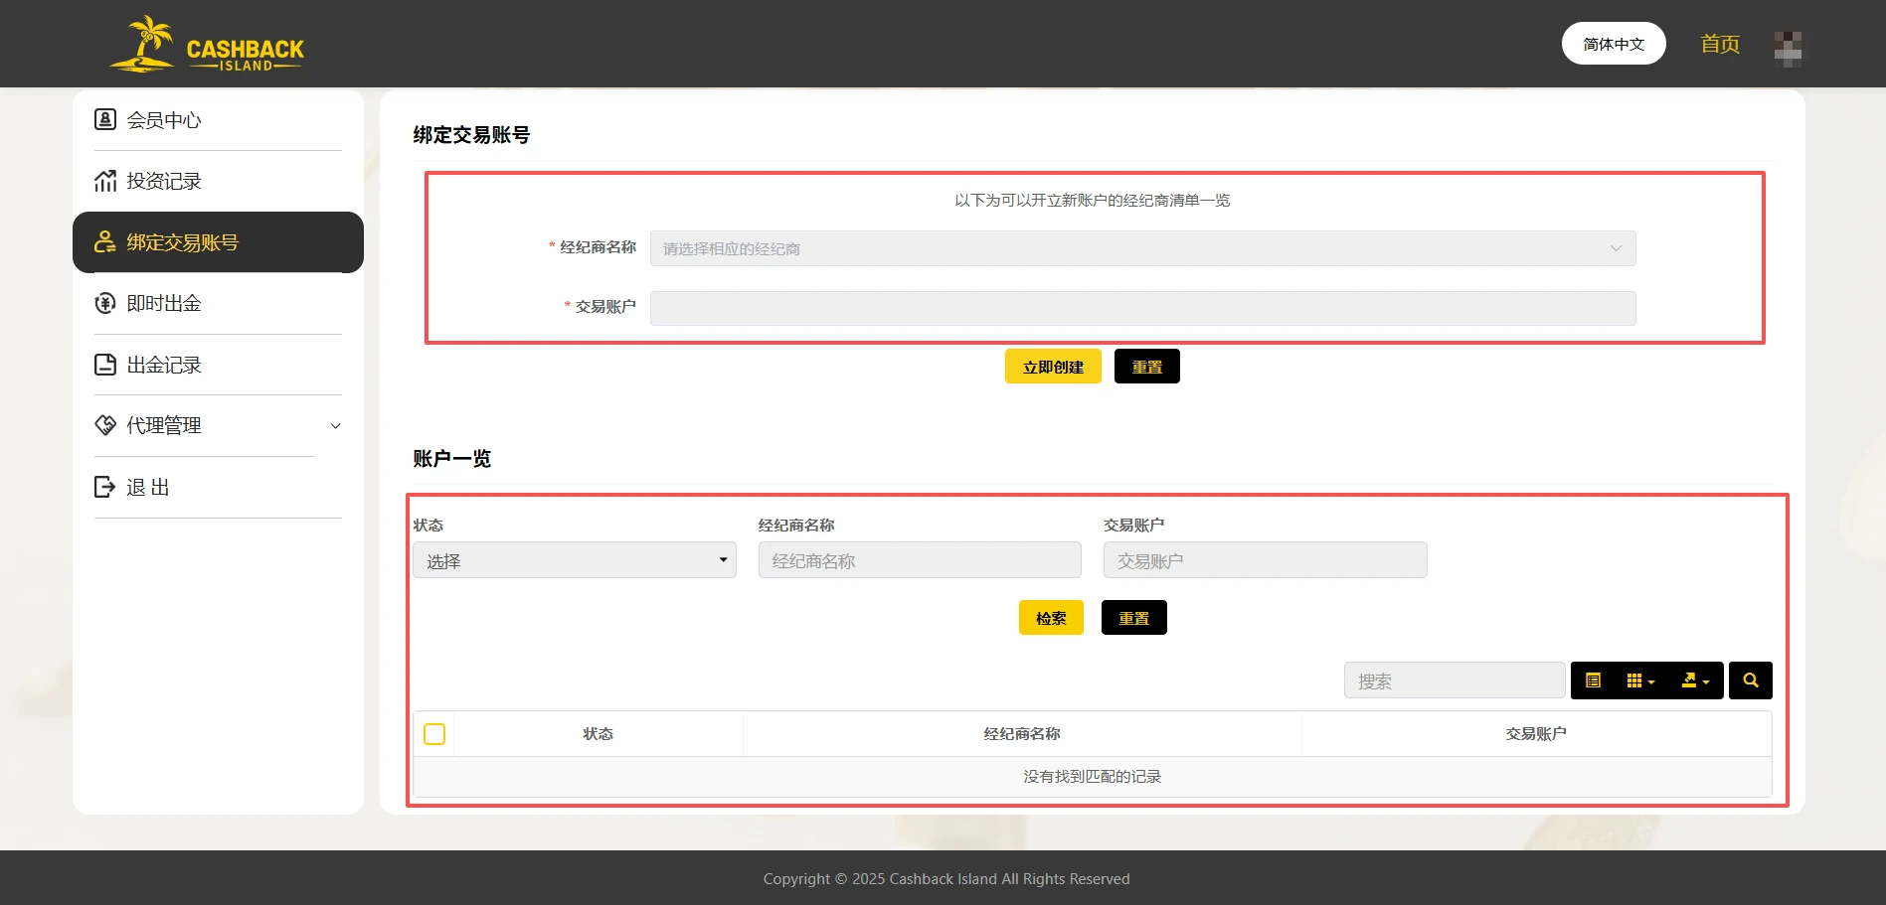Open the 请选择相应的经纪商 broker dropdown
This screenshot has width=1886, height=905.
pos(1141,248)
